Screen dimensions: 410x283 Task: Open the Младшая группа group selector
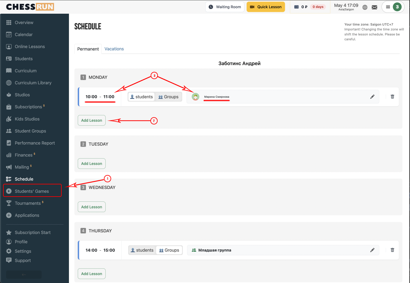tap(283, 250)
